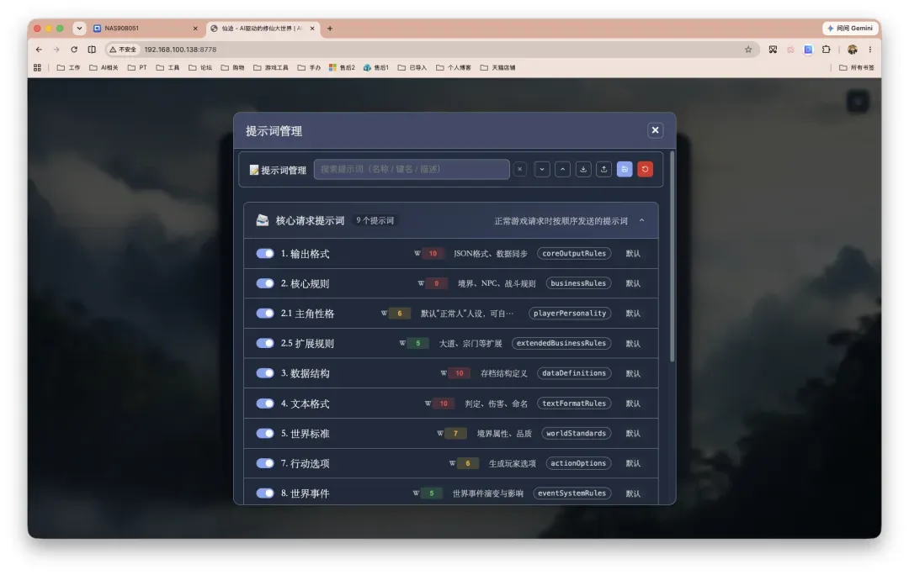Click the playerPersonality key chip
The image size is (909, 575).
pyautogui.click(x=570, y=314)
